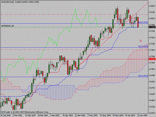Click the 0.7420 price axis label

coord(152,50)
